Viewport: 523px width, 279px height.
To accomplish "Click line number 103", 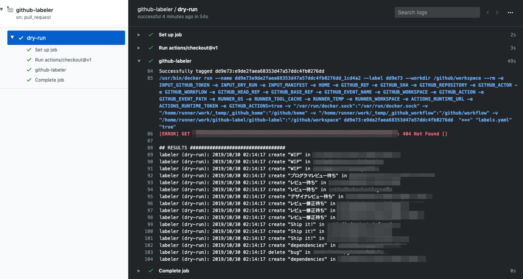I will tap(149, 252).
